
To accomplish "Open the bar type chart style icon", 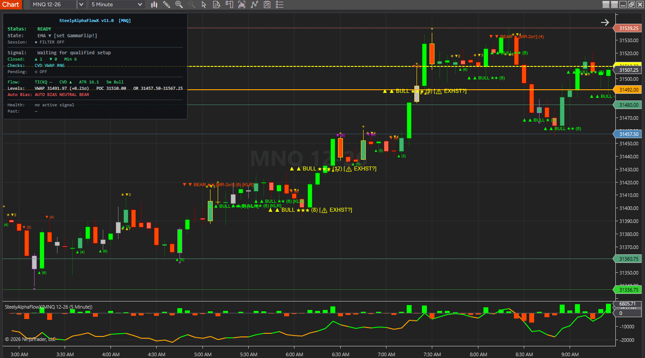I will tap(154, 4).
